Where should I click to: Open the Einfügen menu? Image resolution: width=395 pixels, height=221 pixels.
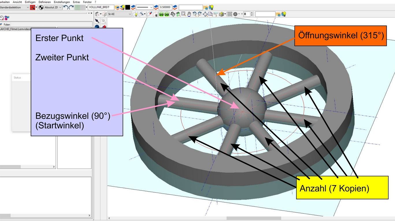point(30,2)
